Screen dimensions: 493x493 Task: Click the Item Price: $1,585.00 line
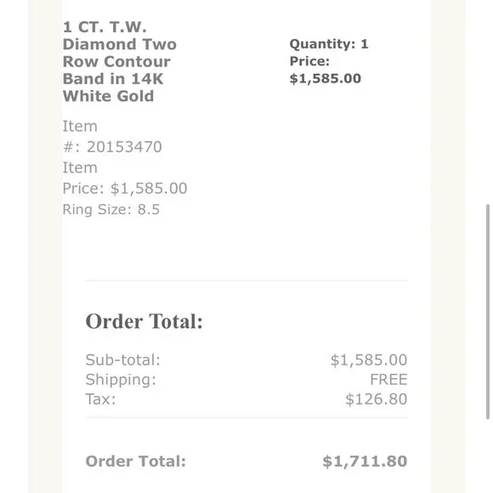(x=125, y=178)
